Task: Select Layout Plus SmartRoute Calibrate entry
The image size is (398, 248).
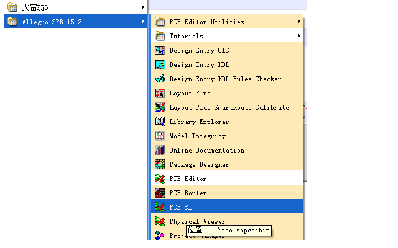Action: click(227, 107)
